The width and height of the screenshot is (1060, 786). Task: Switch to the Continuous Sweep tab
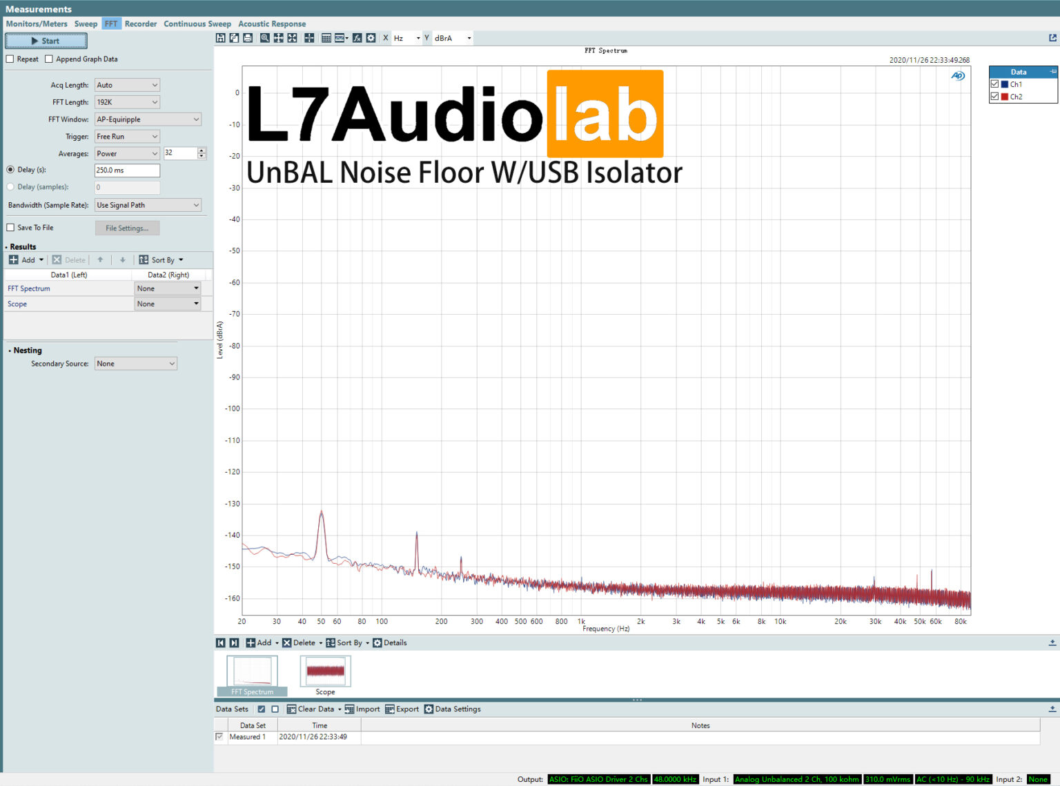pyautogui.click(x=197, y=23)
